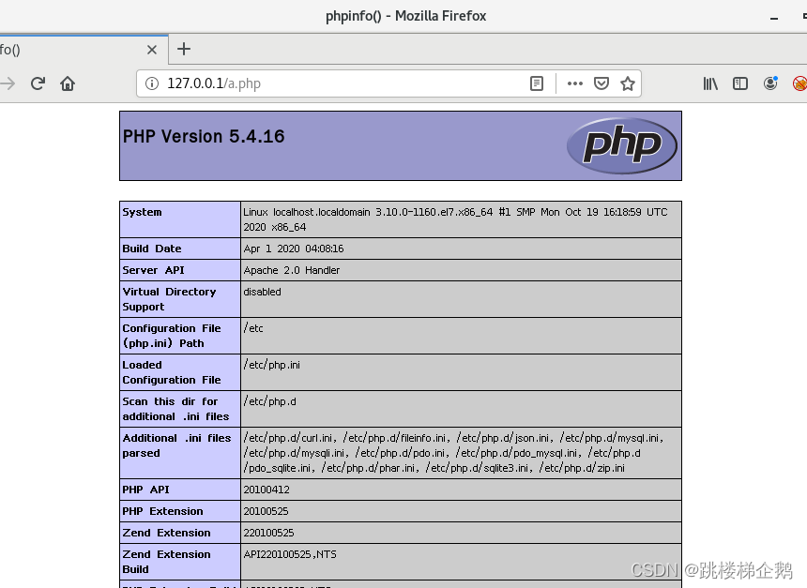Viewport: 807px width, 588px height.
Task: Close the phpinfo() tab
Action: point(151,50)
